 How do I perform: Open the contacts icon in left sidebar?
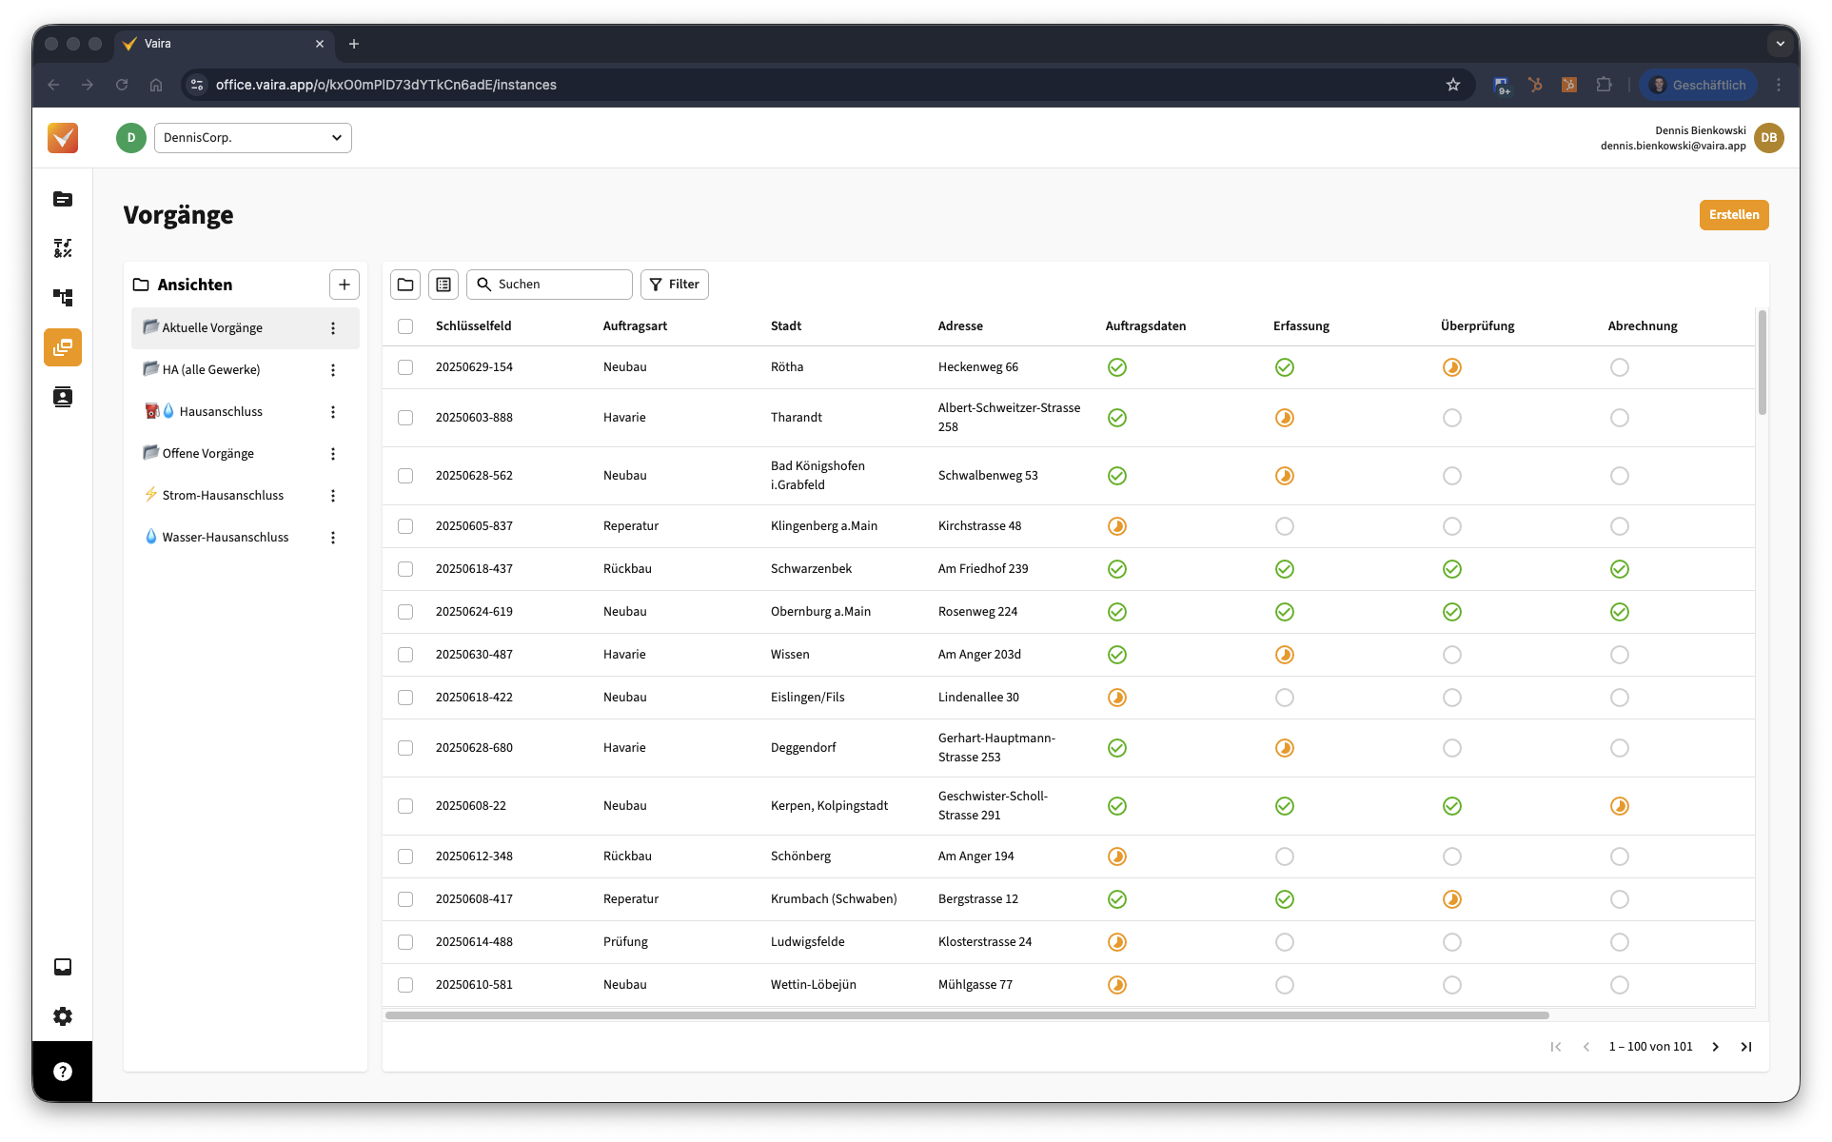pyautogui.click(x=63, y=397)
